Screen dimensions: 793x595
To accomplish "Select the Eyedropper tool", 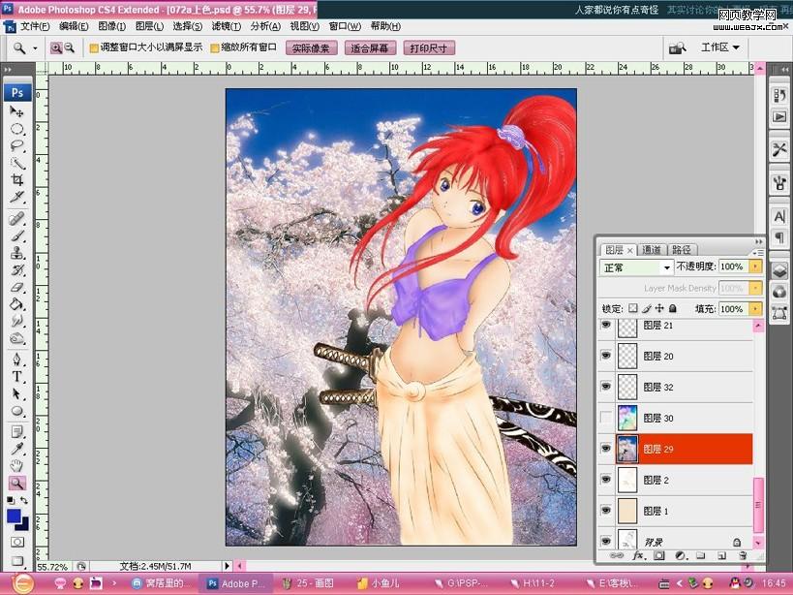I will (x=16, y=450).
